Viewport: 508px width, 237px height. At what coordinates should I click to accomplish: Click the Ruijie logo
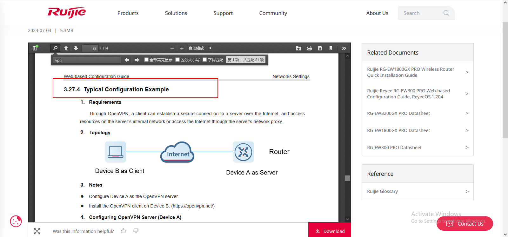(67, 13)
